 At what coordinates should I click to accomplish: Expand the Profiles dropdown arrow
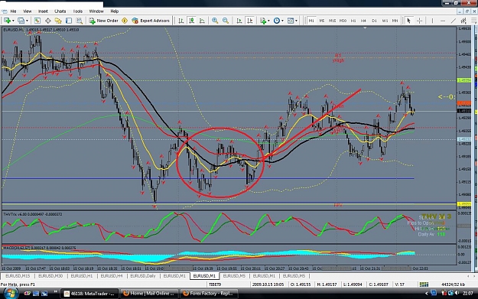coord(27,21)
